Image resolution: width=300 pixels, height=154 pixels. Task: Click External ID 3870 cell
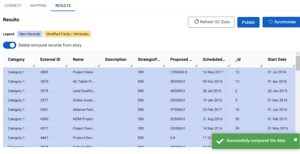pos(52,82)
